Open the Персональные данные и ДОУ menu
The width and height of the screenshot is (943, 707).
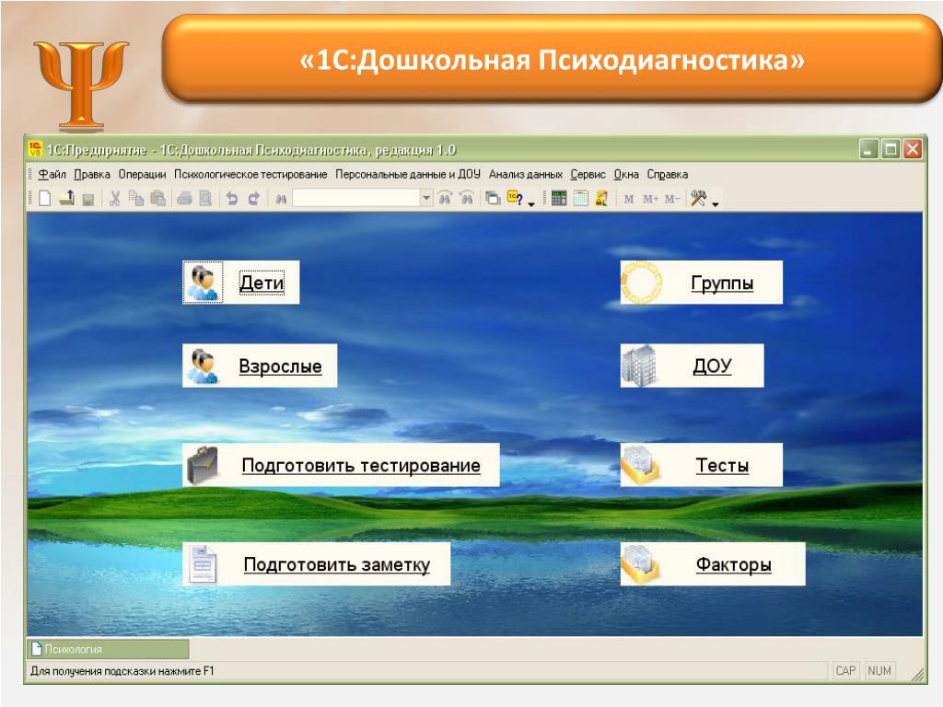(x=408, y=174)
